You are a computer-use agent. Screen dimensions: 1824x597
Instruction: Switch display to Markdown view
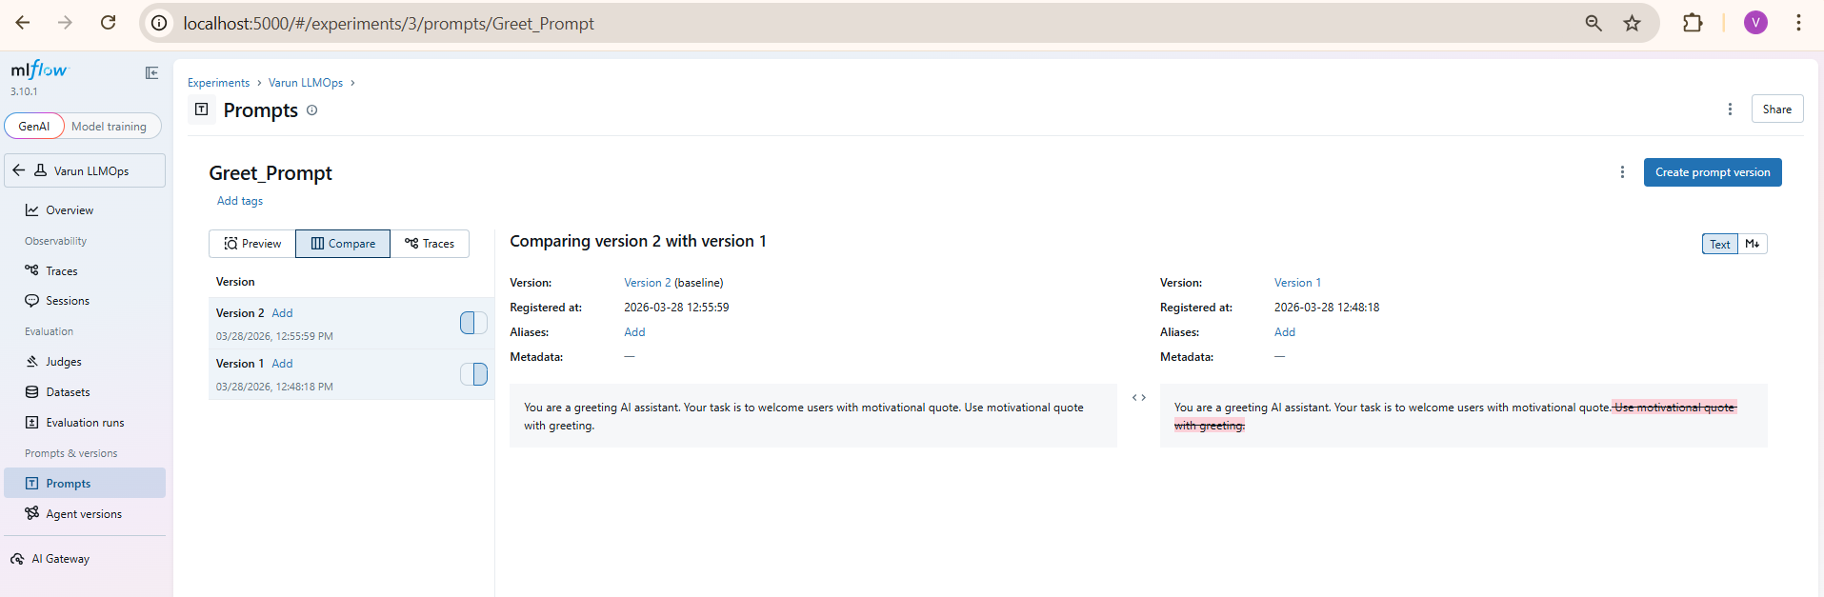pos(1753,244)
